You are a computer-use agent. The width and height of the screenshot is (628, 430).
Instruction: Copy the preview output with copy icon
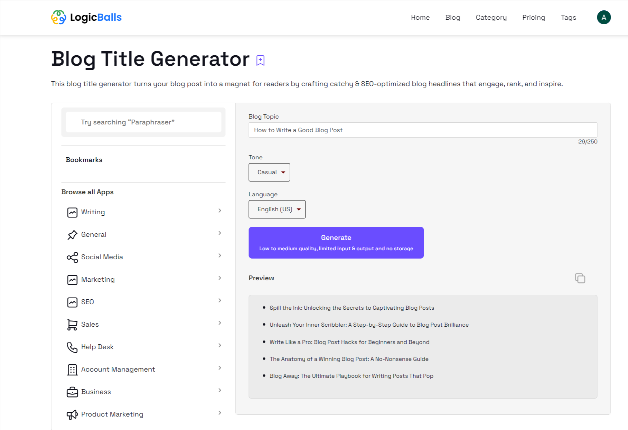580,278
